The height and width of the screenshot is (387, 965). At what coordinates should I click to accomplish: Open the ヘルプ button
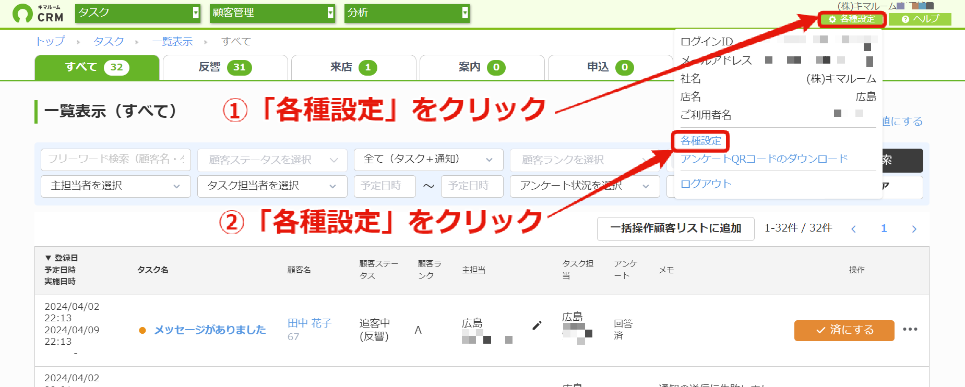coord(920,19)
